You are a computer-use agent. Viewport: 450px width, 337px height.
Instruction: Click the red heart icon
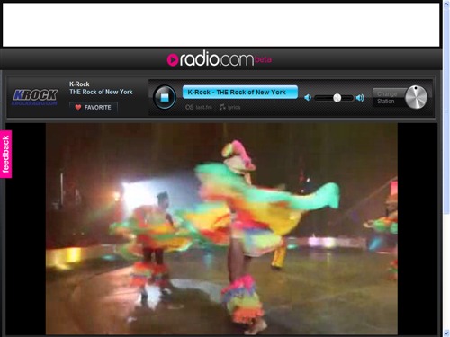(78, 107)
